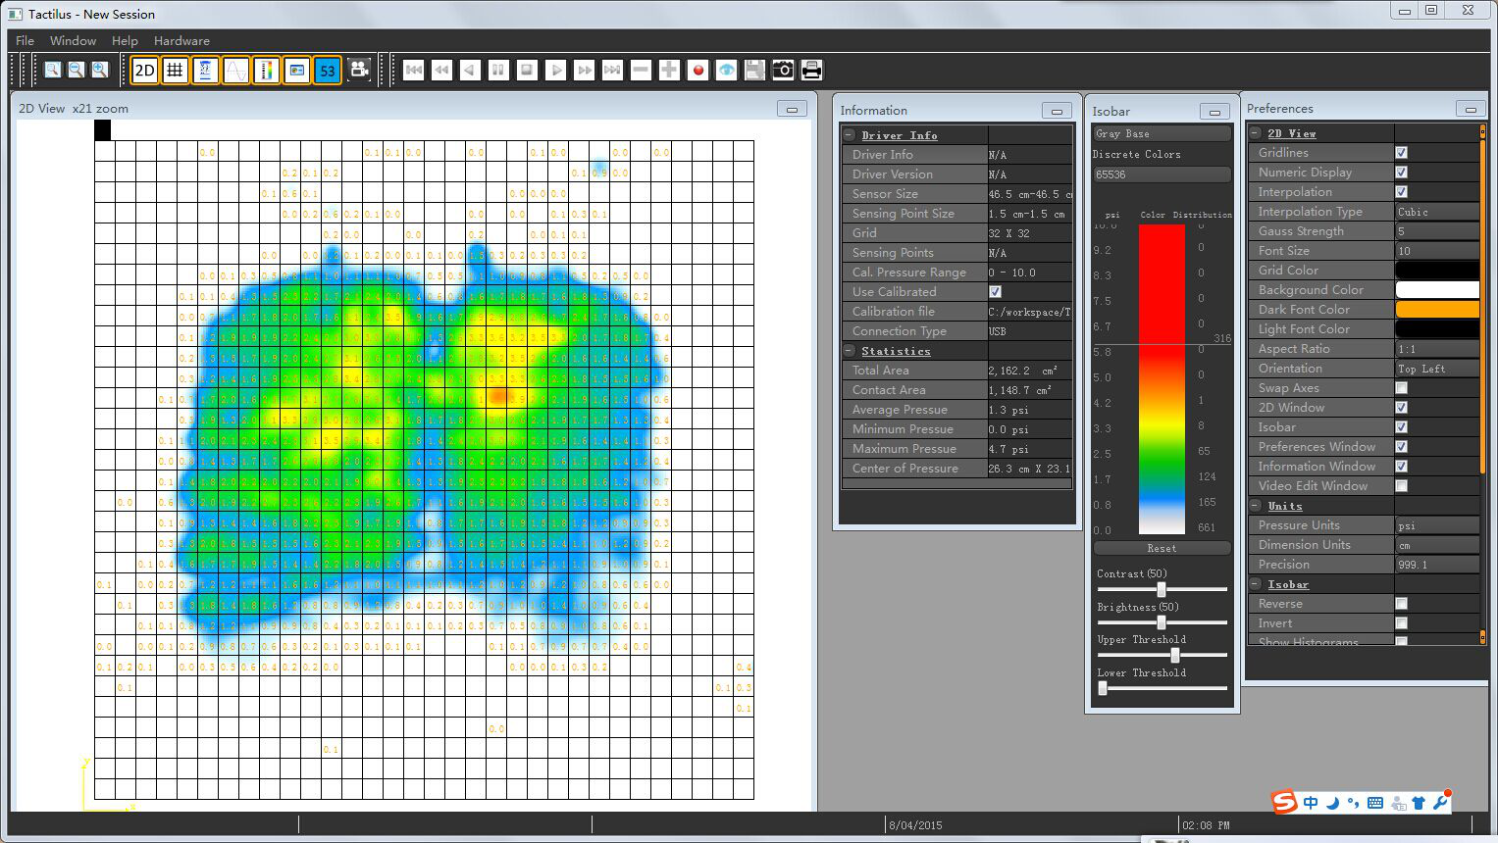Collapse the Statistics section
Screen dimensions: 1498x843
850,351
